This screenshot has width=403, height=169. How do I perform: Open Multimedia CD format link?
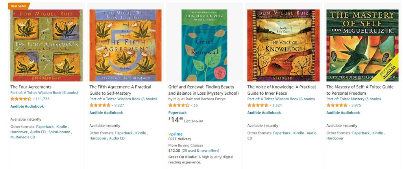(23, 137)
